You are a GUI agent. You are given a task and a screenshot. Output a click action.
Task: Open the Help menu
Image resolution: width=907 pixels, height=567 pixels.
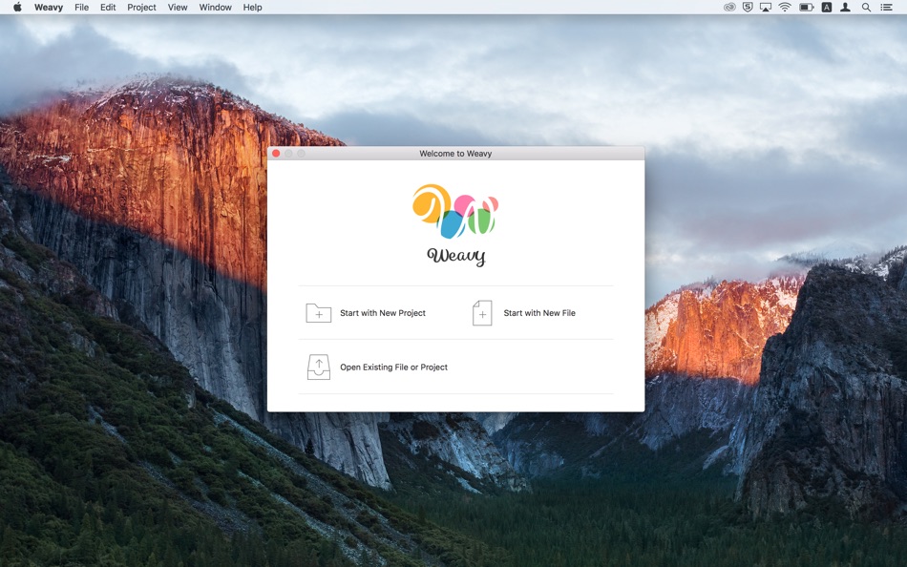tap(252, 7)
